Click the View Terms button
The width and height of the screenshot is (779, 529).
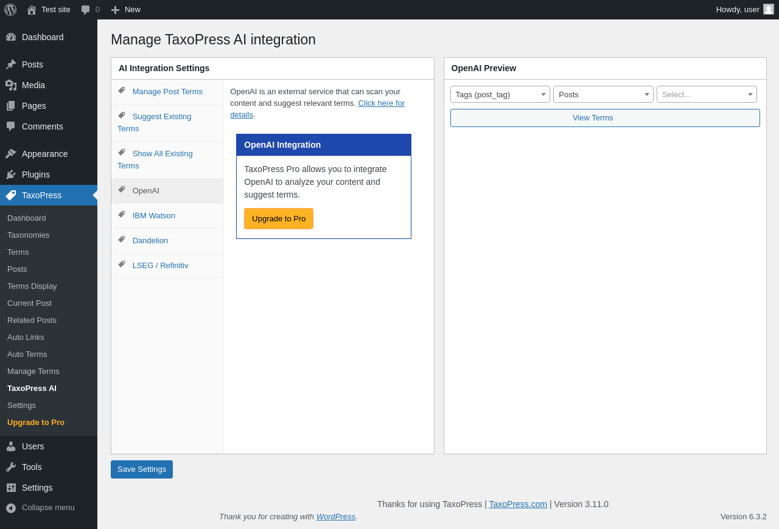point(604,118)
